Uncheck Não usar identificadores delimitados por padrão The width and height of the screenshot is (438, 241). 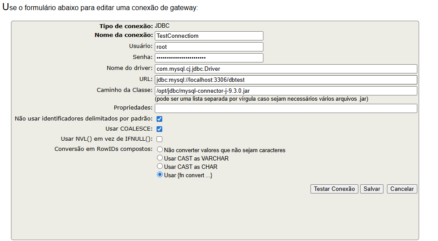[160, 119]
